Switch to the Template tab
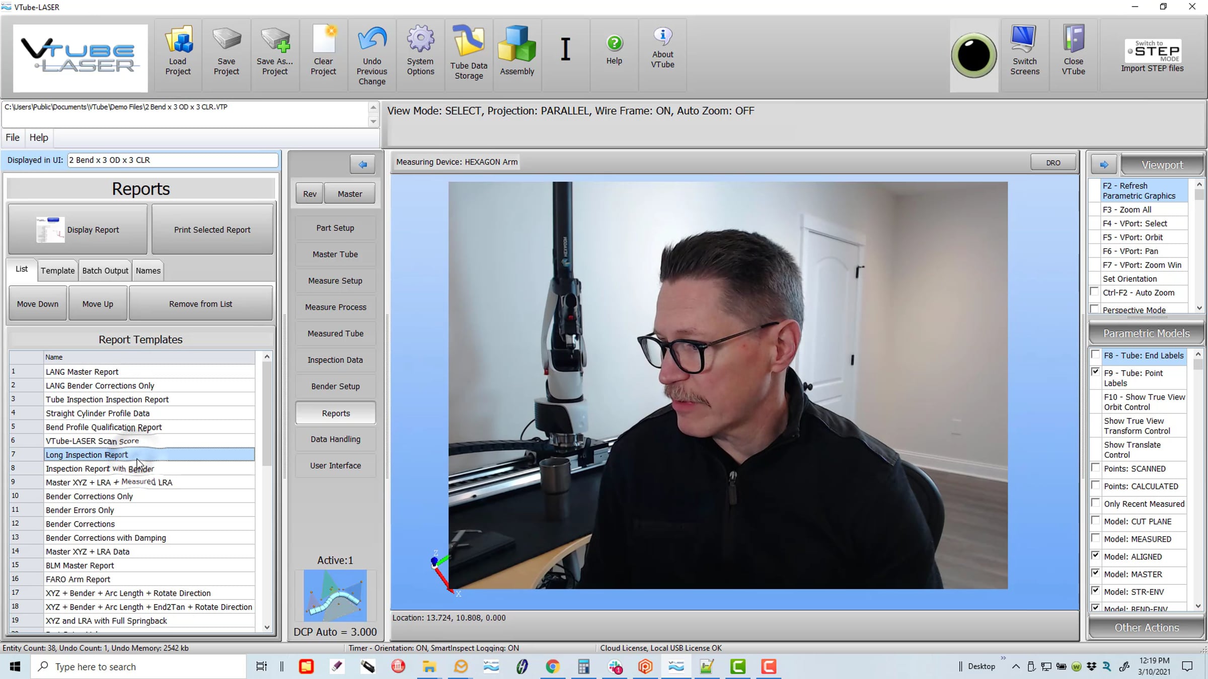The image size is (1208, 679). coord(58,271)
